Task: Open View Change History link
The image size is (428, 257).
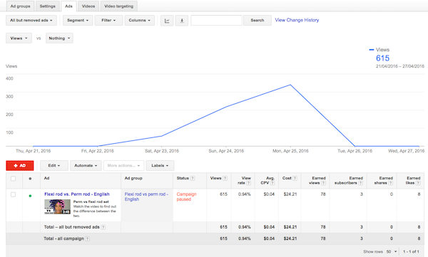Action: point(297,20)
